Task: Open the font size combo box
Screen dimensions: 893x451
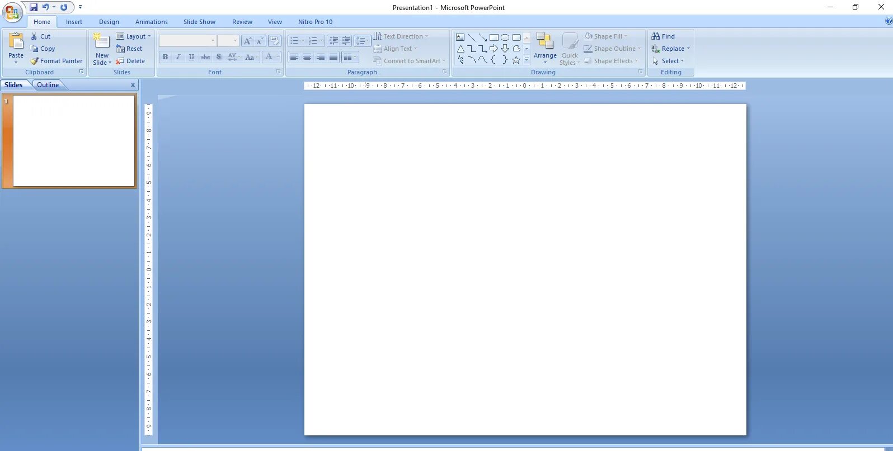Action: [x=228, y=41]
